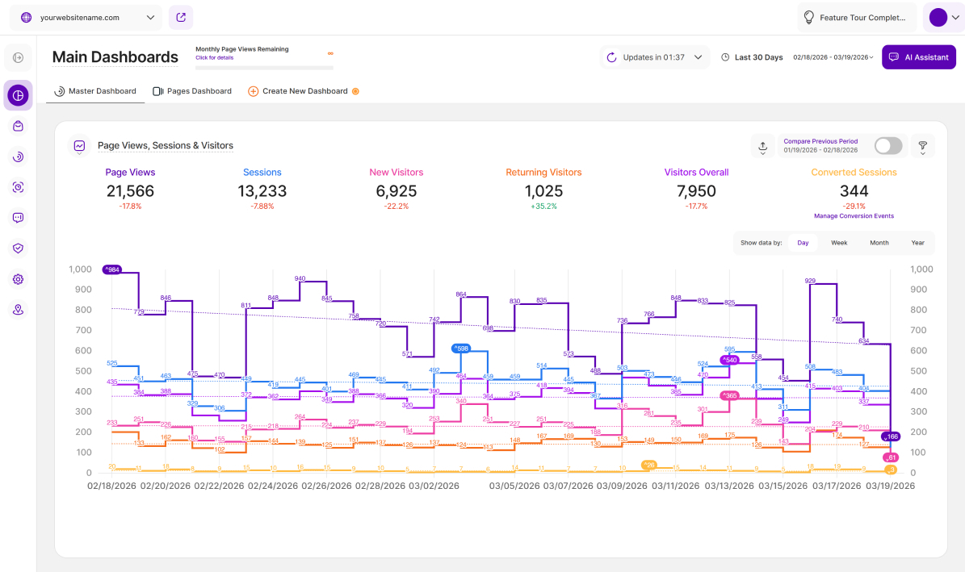Viewport: 965px width, 572px height.
Task: Click the export upload icon on chart
Action: coord(762,146)
